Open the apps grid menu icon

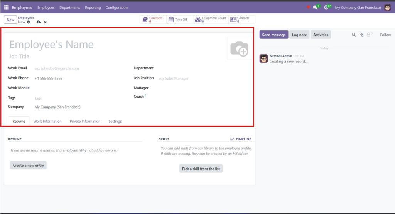click(6, 7)
